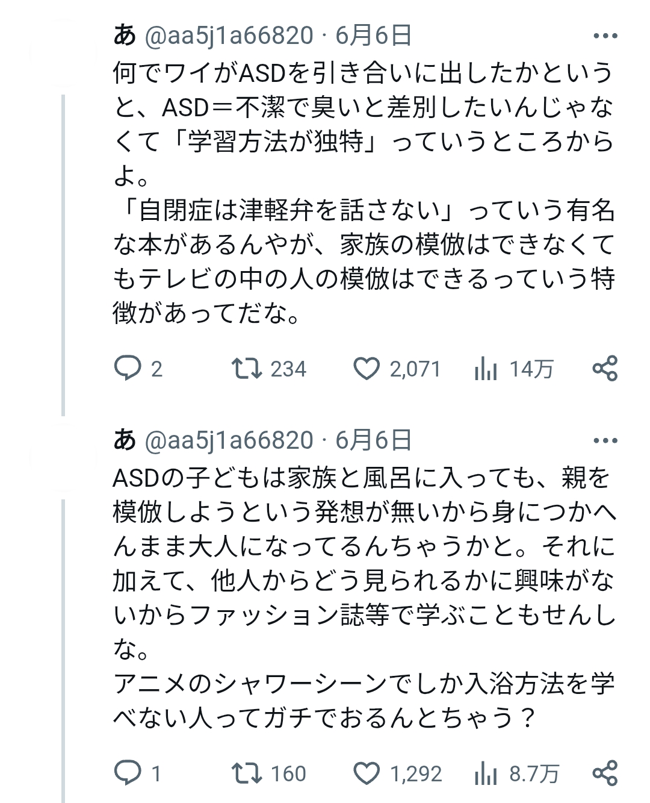The width and height of the screenshot is (650, 803).
Task: Click the 6月6日 date on first tweet
Action: tap(373, 36)
